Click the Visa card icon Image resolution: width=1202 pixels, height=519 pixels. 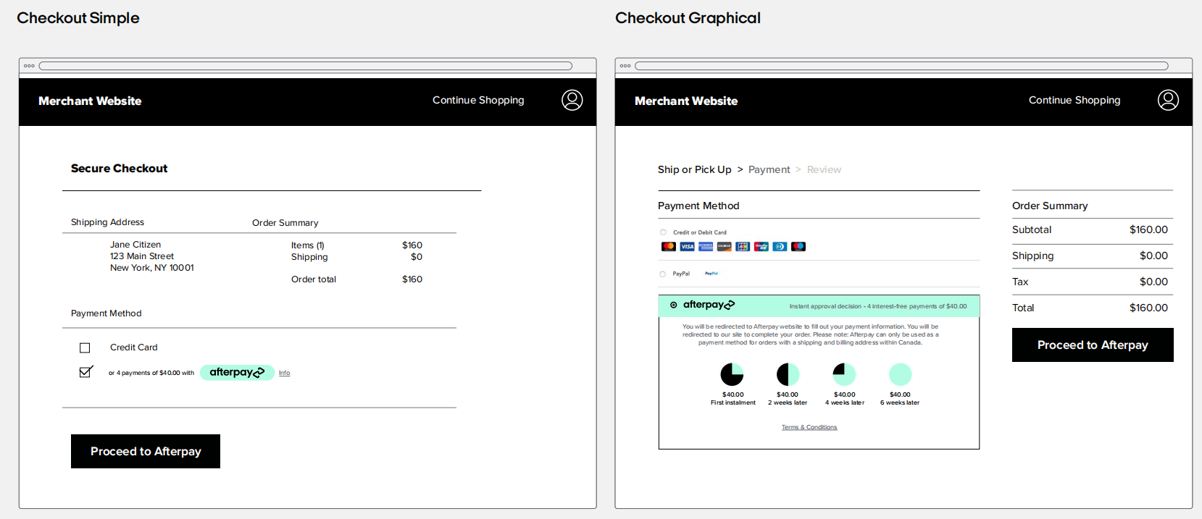click(687, 247)
